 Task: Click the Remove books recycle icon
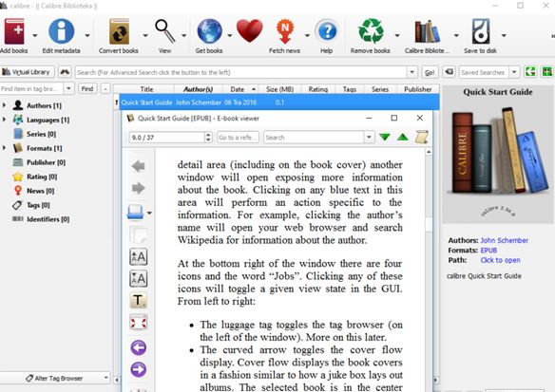tap(371, 31)
